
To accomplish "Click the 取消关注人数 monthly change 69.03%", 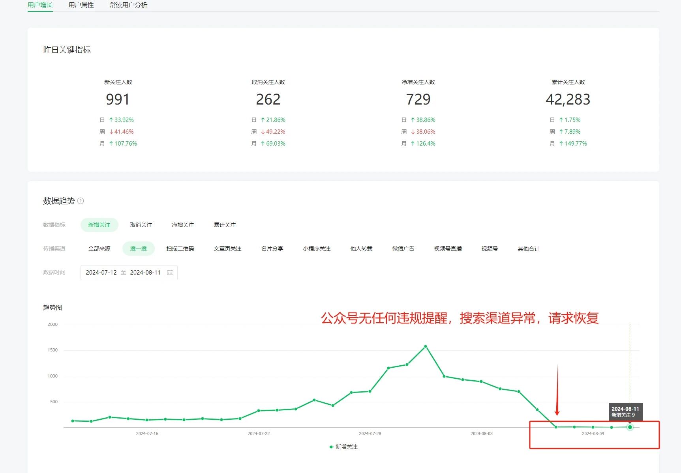I will point(273,144).
